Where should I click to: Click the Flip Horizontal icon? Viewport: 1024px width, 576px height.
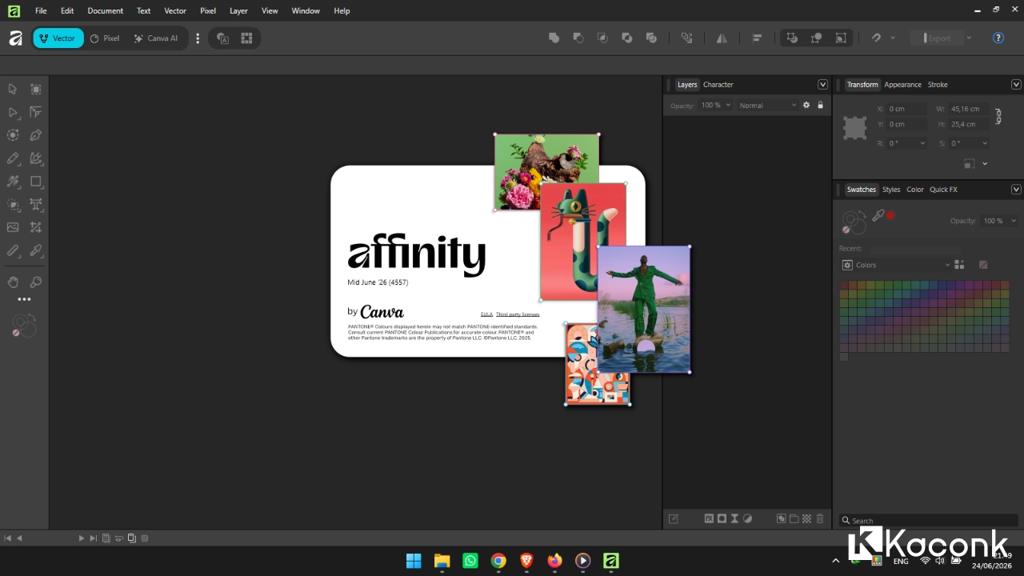[x=722, y=38]
